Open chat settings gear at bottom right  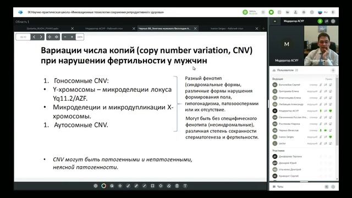(333, 186)
